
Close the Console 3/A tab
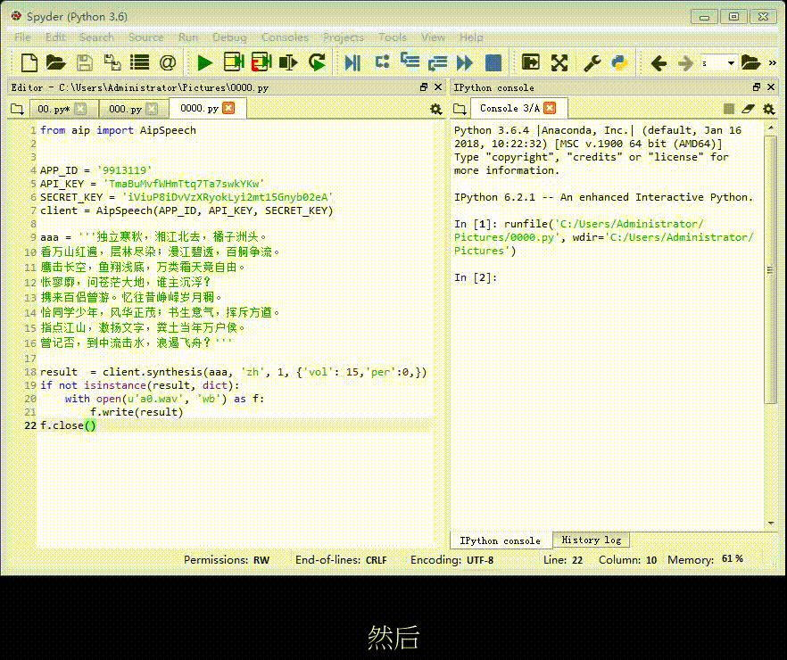click(x=550, y=108)
